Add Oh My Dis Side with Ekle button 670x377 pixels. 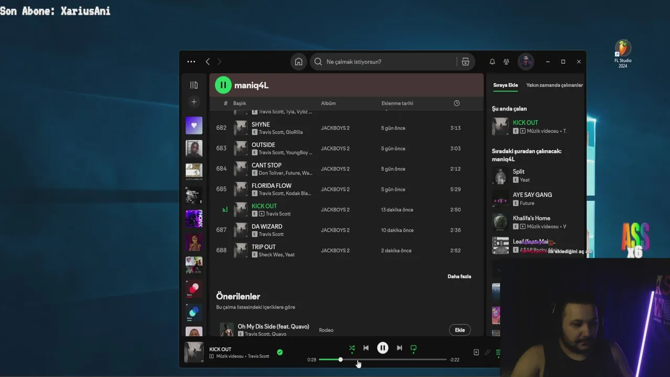460,330
